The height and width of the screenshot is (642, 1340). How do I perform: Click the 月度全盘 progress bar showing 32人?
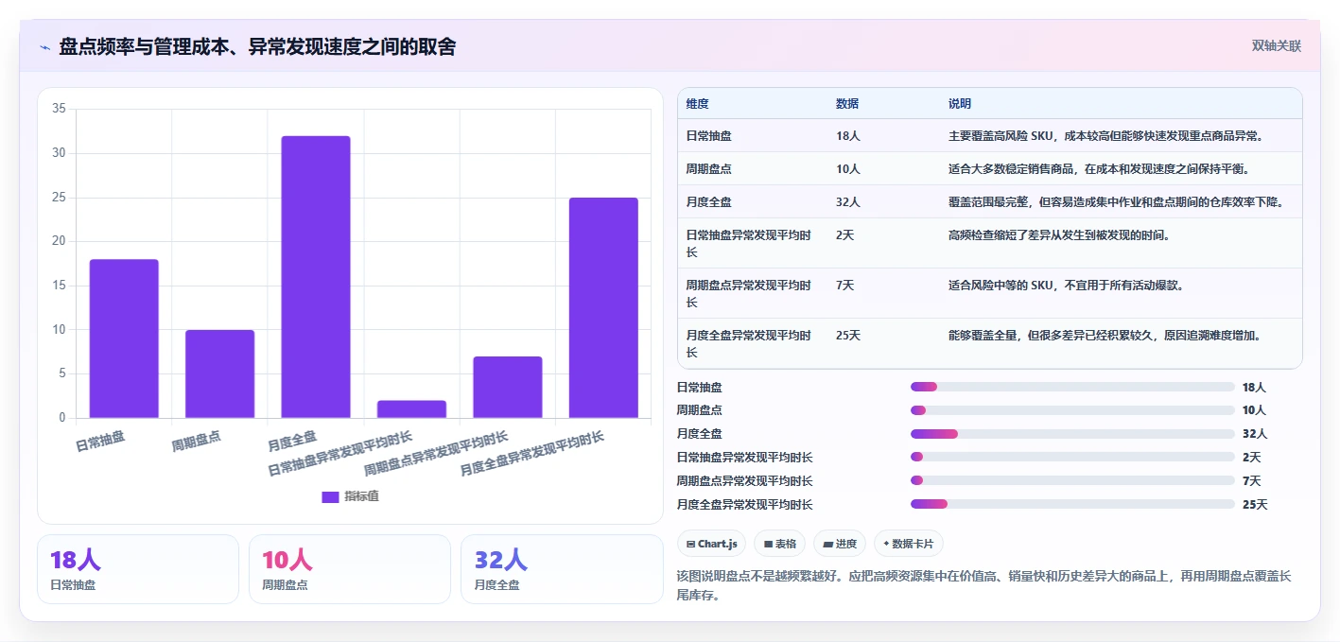pyautogui.click(x=1072, y=434)
